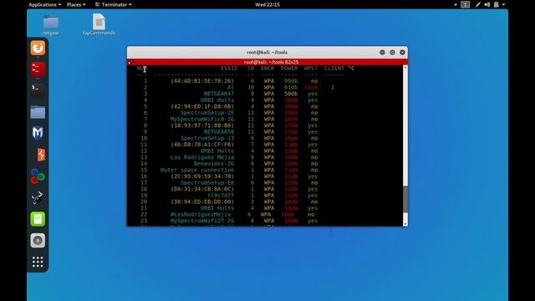Click the '(2C:95:69:59:34:70)' entry
The width and height of the screenshot is (535, 301).
(202, 176)
